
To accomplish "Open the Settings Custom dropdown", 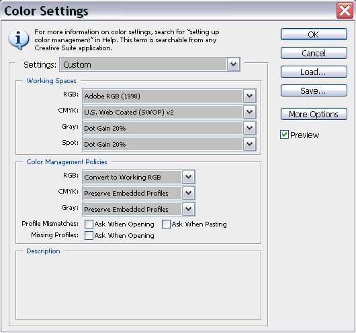I will (150, 64).
